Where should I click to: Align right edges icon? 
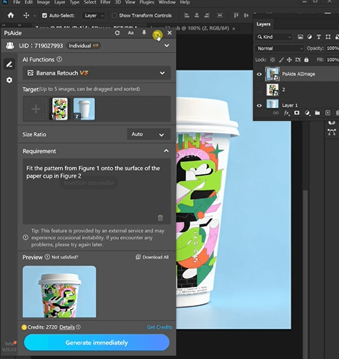pyautogui.click(x=207, y=15)
